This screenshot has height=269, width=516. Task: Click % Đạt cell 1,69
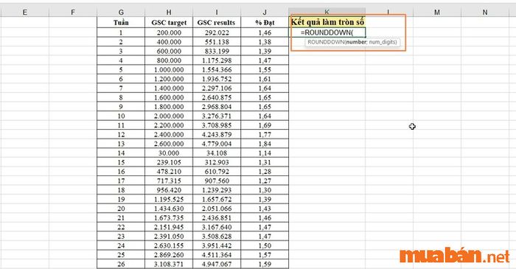(265, 125)
